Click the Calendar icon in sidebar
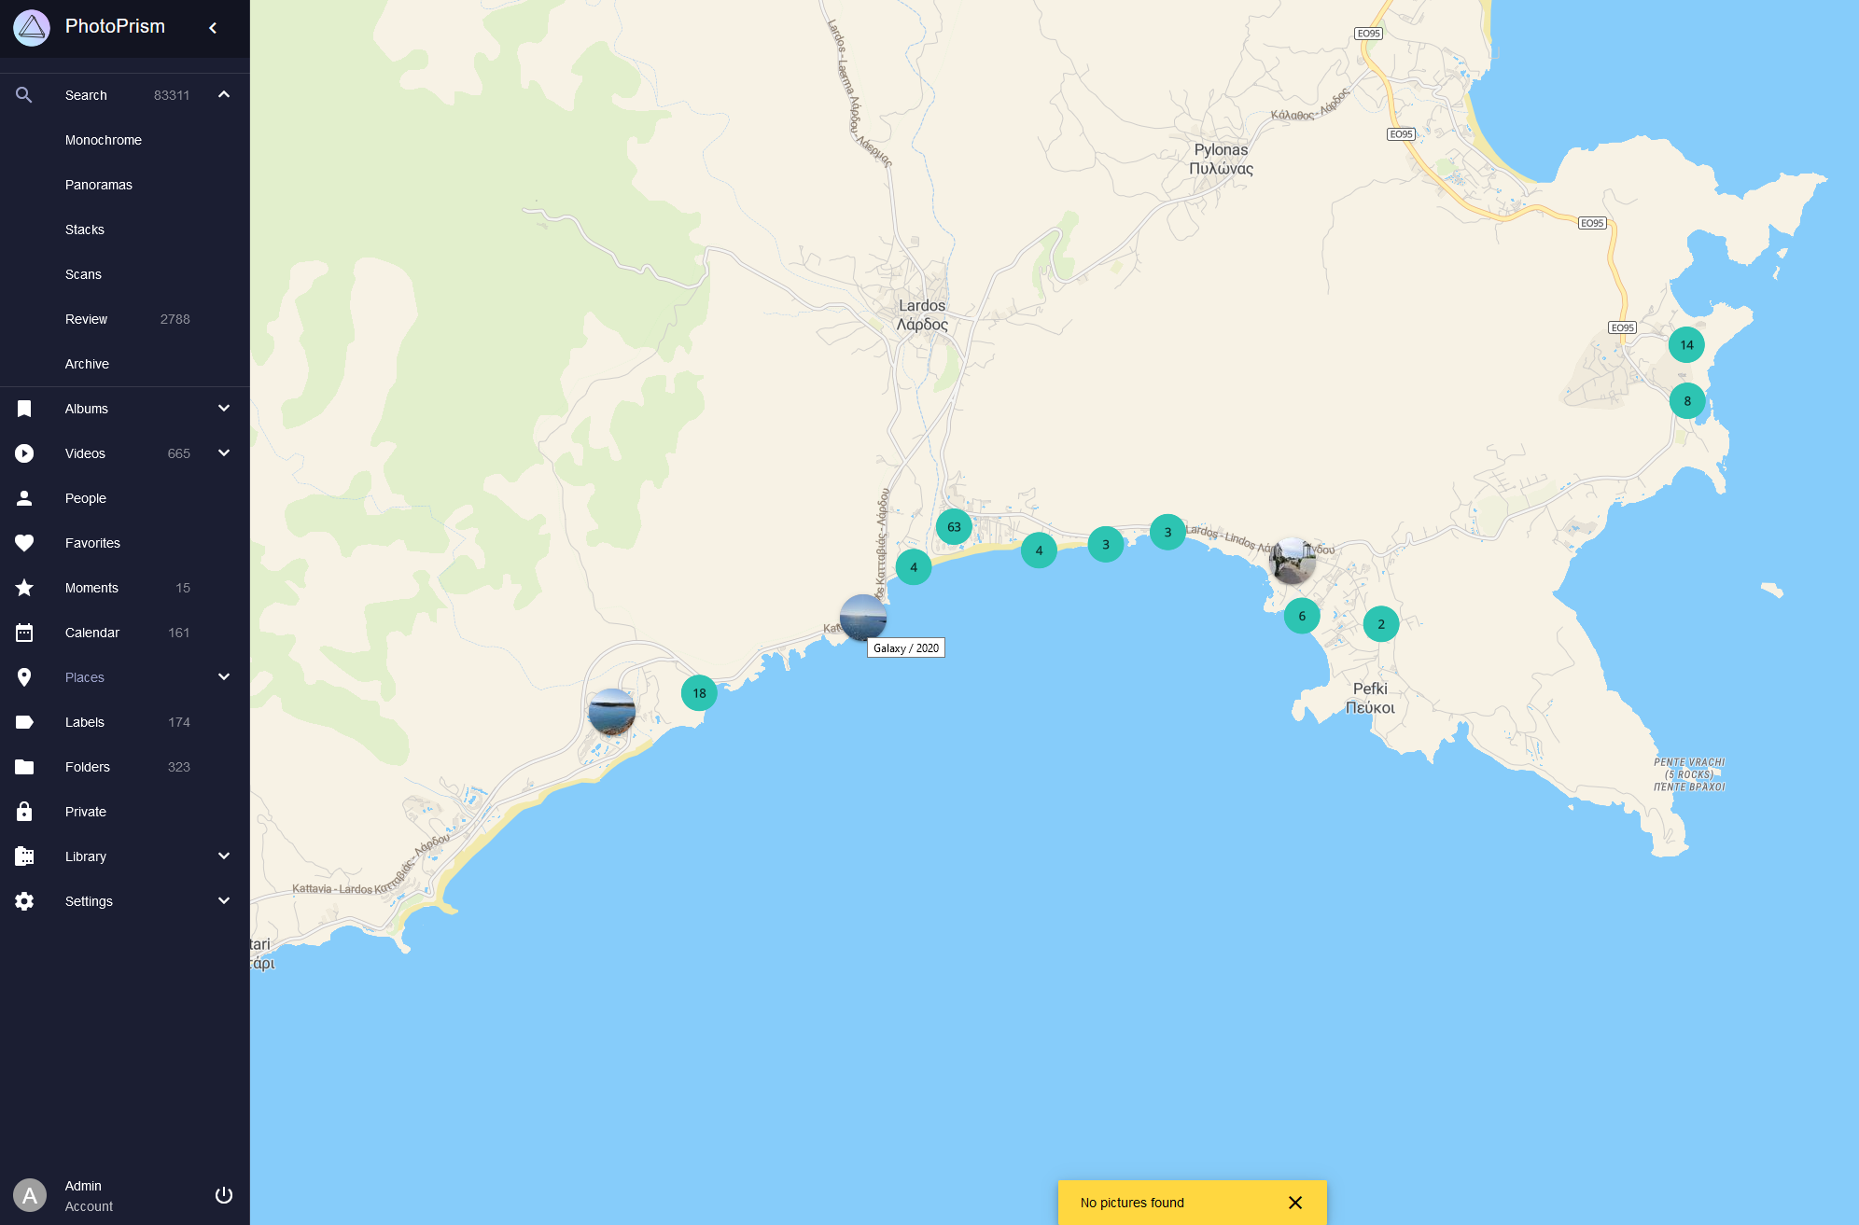 24,633
